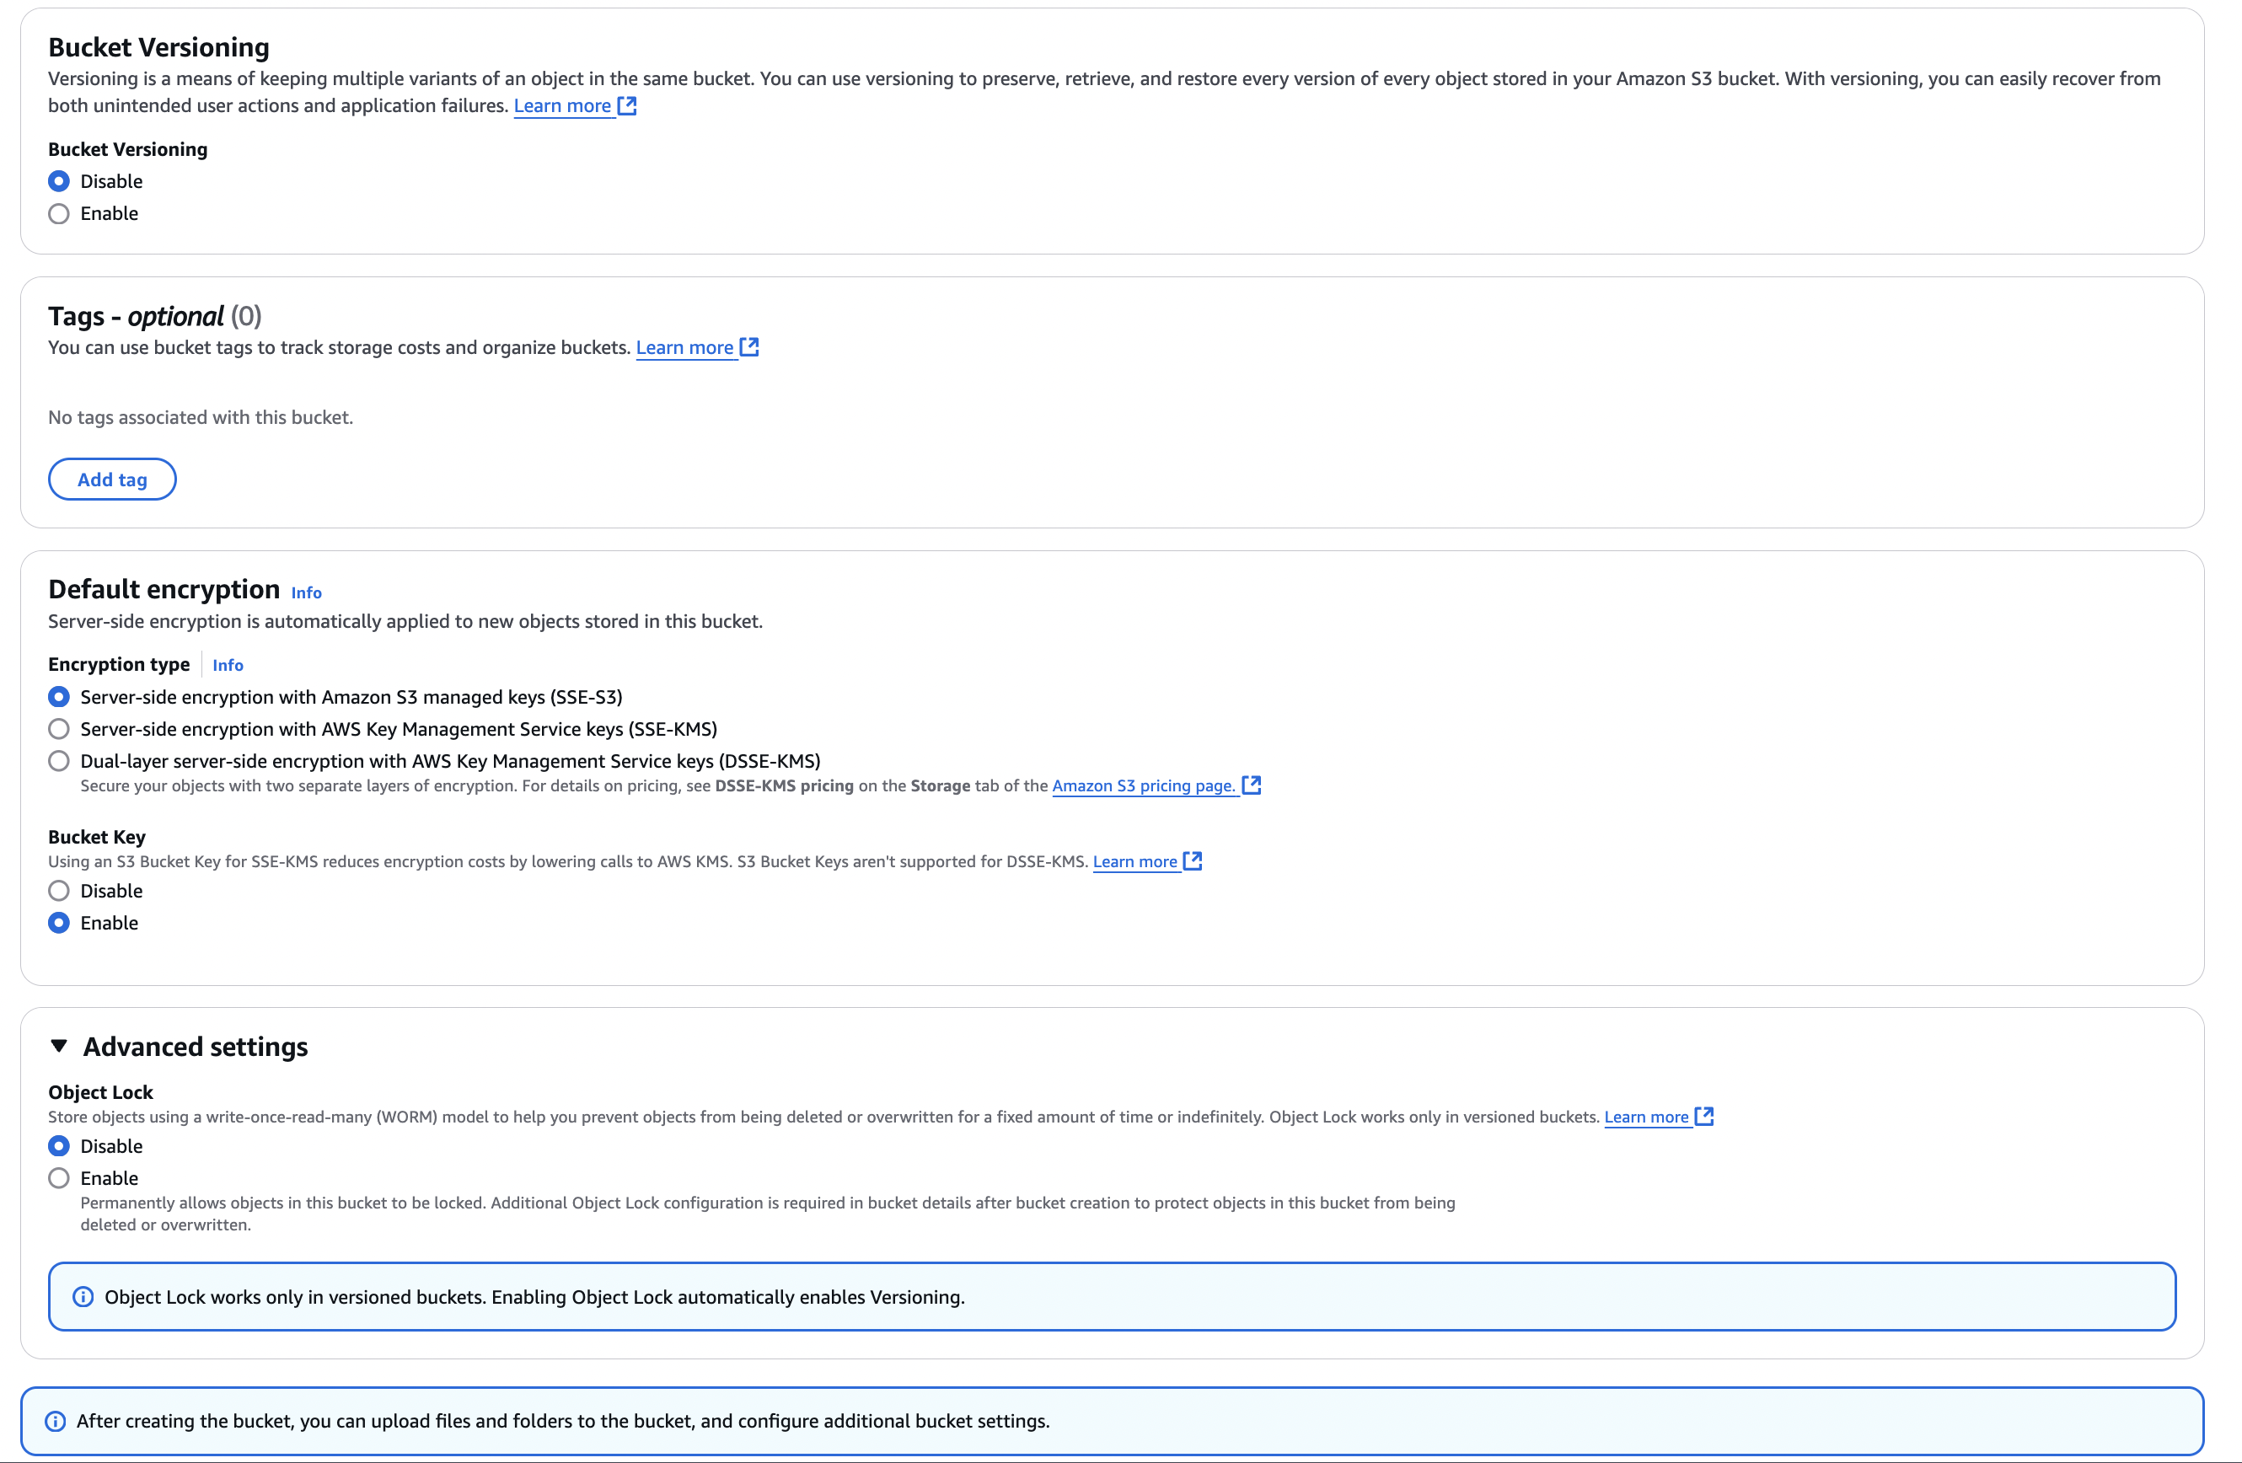Select SSE-KMS encryption type
Image resolution: width=2242 pixels, height=1463 pixels.
pyautogui.click(x=58, y=728)
